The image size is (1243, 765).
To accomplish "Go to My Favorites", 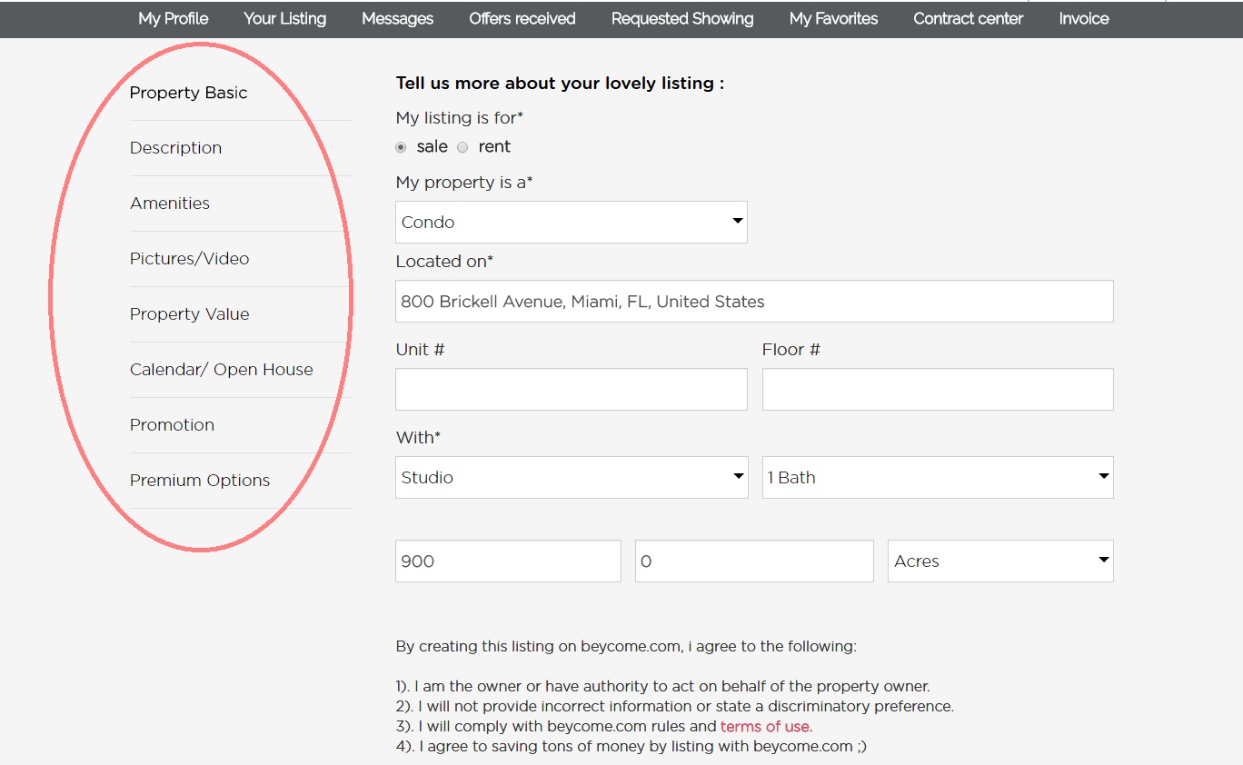I will pyautogui.click(x=833, y=18).
